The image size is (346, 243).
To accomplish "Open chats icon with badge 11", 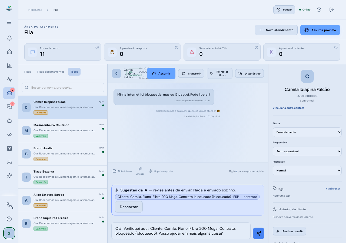I will pos(9,107).
